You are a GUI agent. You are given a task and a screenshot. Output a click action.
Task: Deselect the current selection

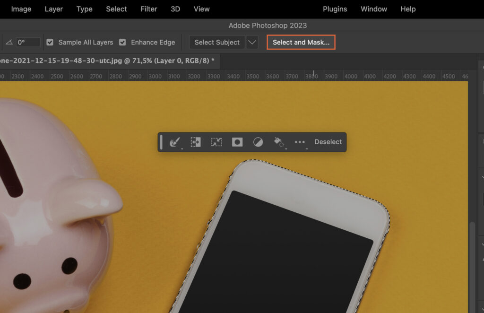click(x=328, y=142)
